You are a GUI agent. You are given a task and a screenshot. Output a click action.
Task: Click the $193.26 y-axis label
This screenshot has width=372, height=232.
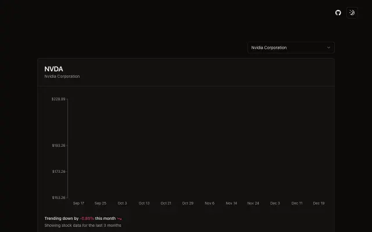click(59, 146)
